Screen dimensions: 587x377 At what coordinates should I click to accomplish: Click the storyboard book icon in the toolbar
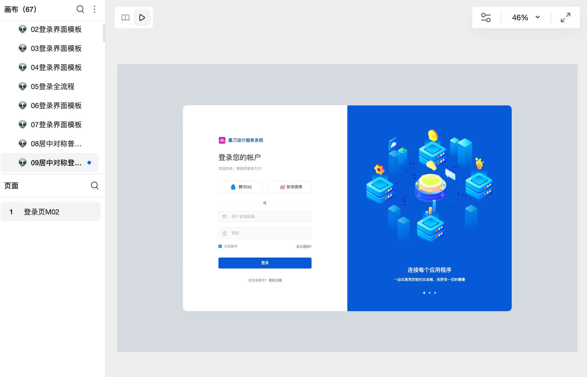[x=125, y=18]
